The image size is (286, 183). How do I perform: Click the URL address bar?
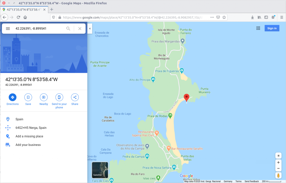pyautogui.click(x=133, y=18)
